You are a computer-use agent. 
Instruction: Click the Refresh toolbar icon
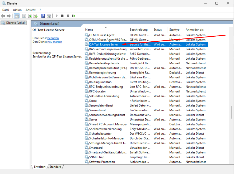30,16
